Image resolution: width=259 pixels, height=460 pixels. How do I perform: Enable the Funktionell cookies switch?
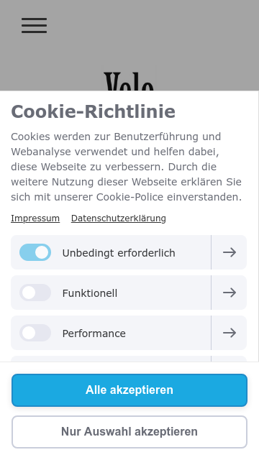(35, 293)
